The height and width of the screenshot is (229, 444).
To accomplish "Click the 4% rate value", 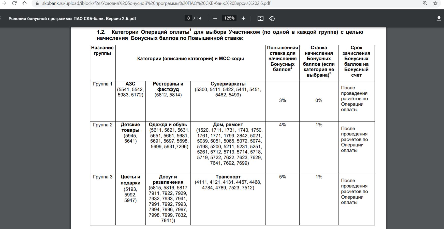I will pos(282,125).
